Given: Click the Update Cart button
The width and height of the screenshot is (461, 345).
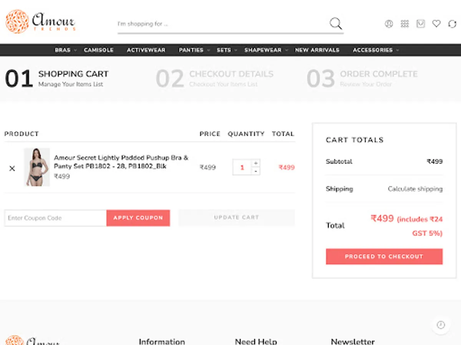Looking at the screenshot, I should (x=236, y=217).
